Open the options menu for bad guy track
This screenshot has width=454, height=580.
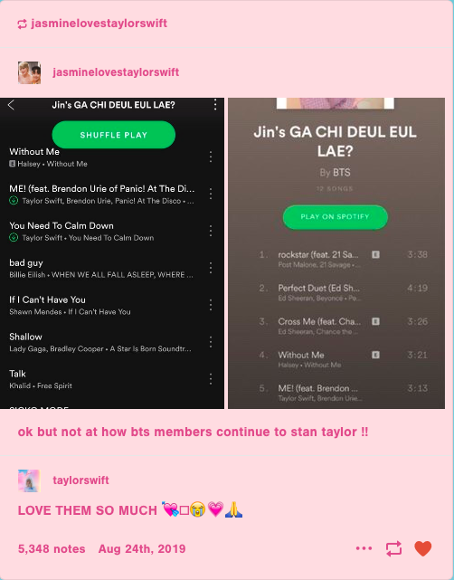pos(211,268)
